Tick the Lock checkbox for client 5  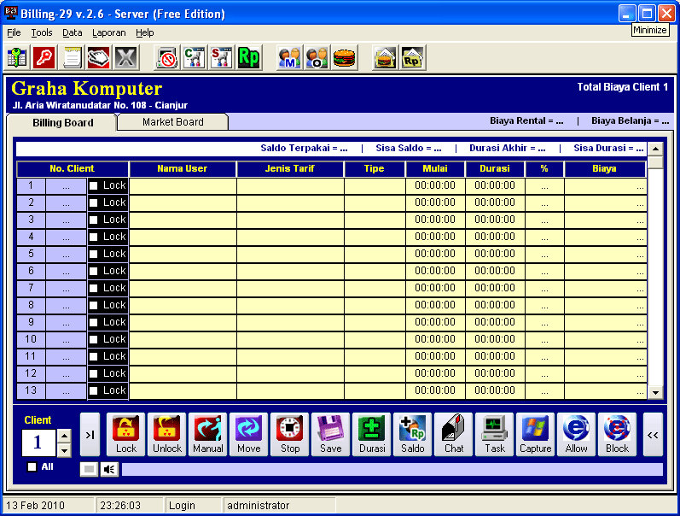click(93, 254)
